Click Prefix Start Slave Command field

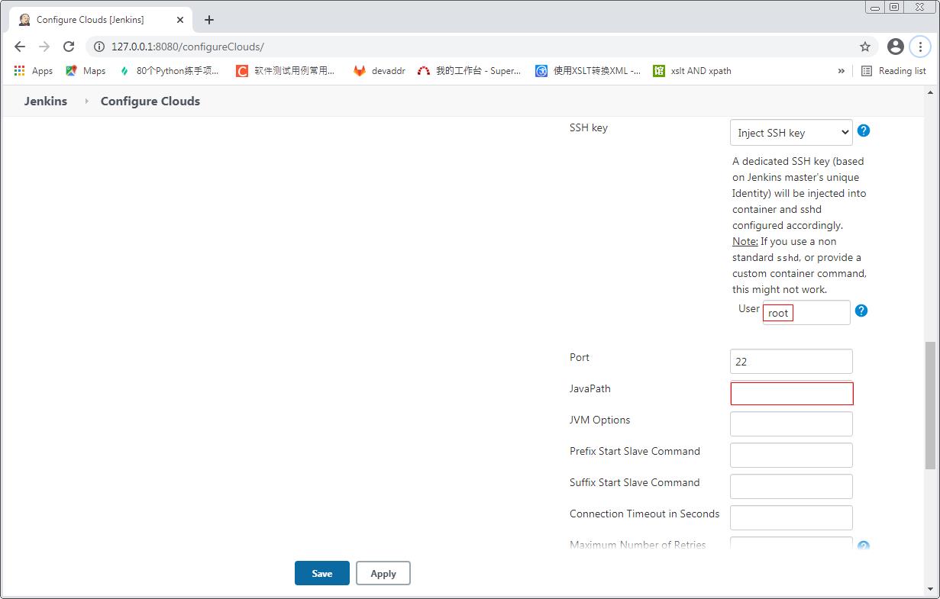tap(791, 456)
